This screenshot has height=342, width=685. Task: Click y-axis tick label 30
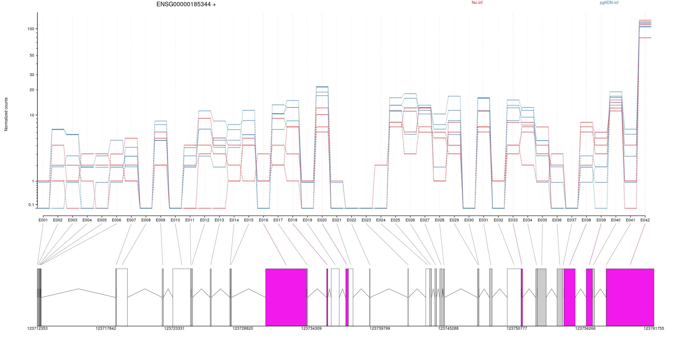32,75
